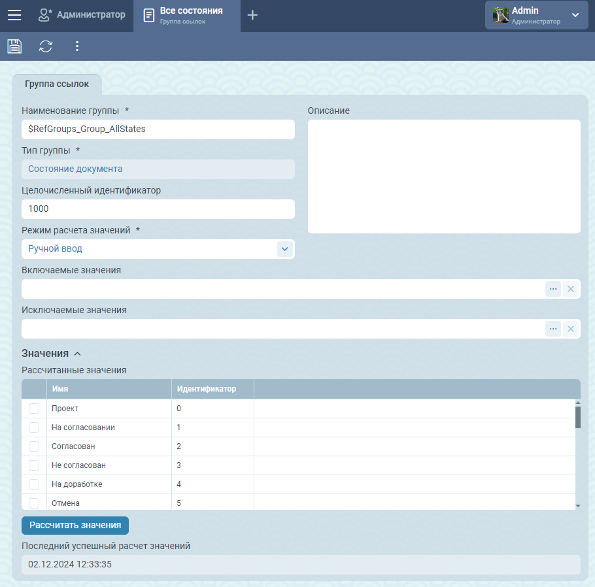
Task: Clear the Исключаемые значения field
Action: point(571,329)
